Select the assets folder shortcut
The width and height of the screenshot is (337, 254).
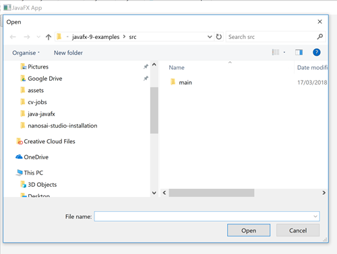point(36,91)
